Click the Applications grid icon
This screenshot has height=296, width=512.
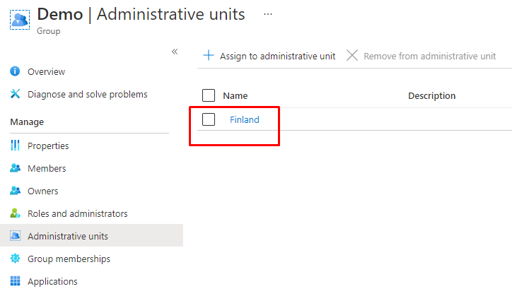[x=16, y=282]
